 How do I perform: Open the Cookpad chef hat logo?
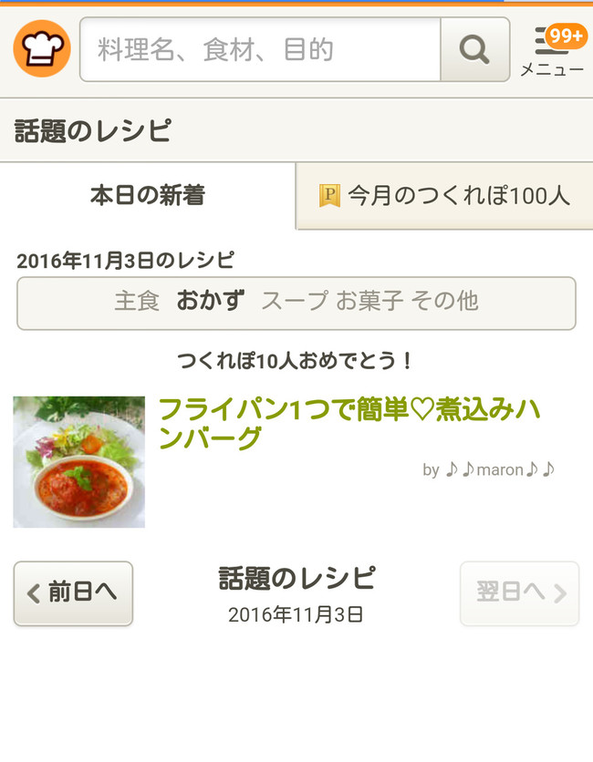(x=42, y=48)
